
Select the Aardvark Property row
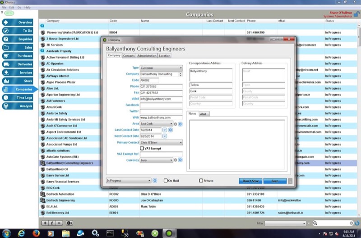click(x=69, y=51)
